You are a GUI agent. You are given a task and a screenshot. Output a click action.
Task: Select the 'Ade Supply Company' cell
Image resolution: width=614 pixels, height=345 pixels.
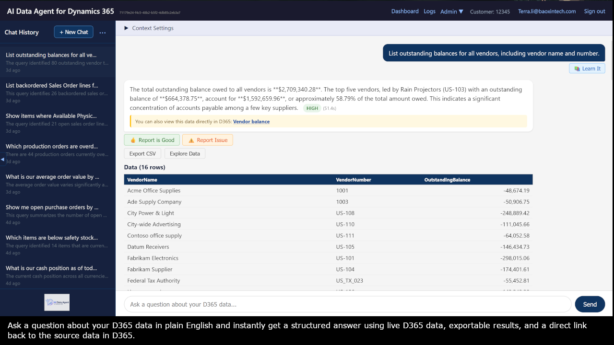[x=154, y=202]
